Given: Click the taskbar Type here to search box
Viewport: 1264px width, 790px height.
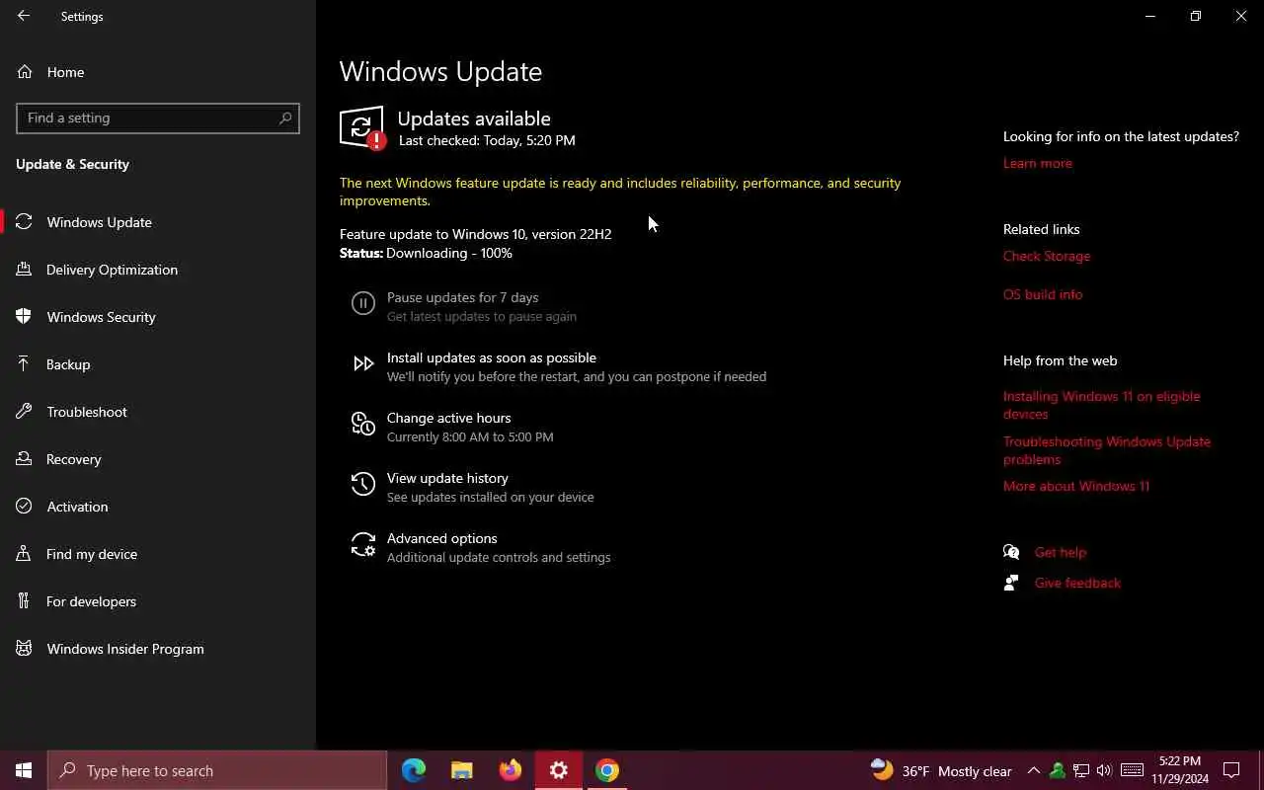Looking at the screenshot, I should [217, 770].
